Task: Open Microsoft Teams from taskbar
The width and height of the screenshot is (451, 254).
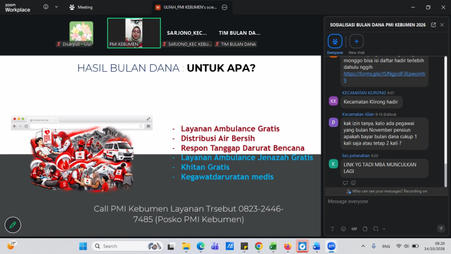Action: pyautogui.click(x=215, y=246)
